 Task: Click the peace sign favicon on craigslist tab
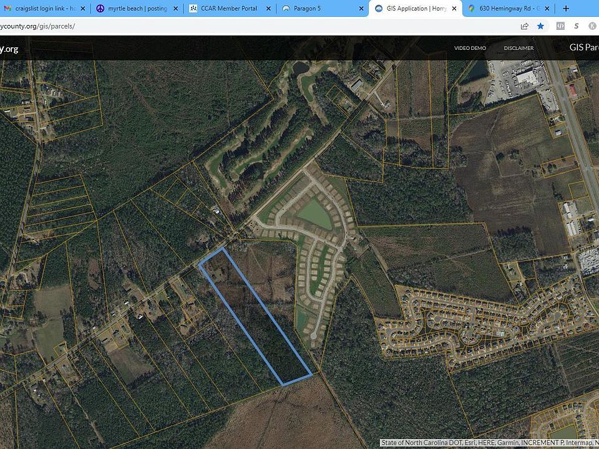click(100, 8)
